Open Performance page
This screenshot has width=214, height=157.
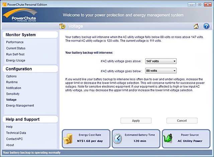coord(15,42)
